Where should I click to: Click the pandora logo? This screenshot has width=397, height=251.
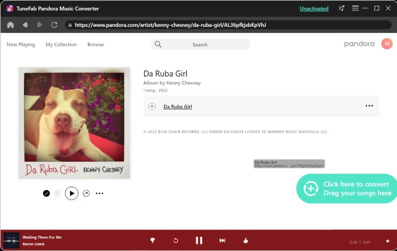pyautogui.click(x=359, y=44)
